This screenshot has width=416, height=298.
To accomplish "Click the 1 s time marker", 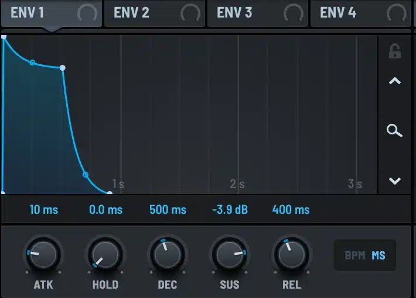I will tap(118, 183).
